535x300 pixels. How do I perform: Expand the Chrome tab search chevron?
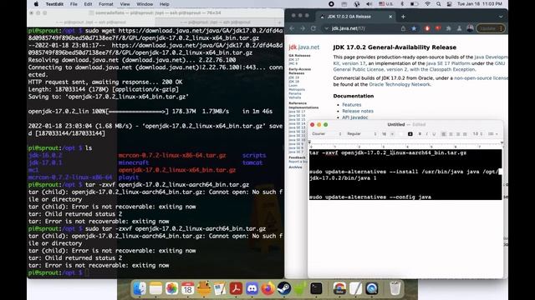[x=501, y=17]
